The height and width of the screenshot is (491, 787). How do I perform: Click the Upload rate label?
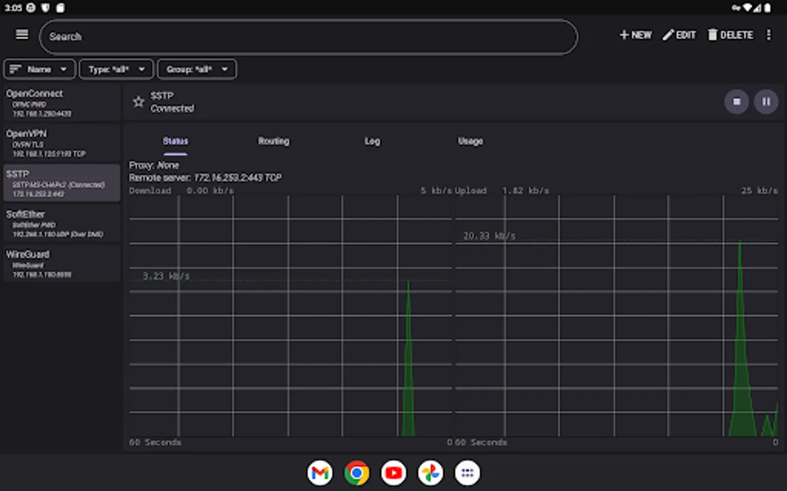coord(502,190)
